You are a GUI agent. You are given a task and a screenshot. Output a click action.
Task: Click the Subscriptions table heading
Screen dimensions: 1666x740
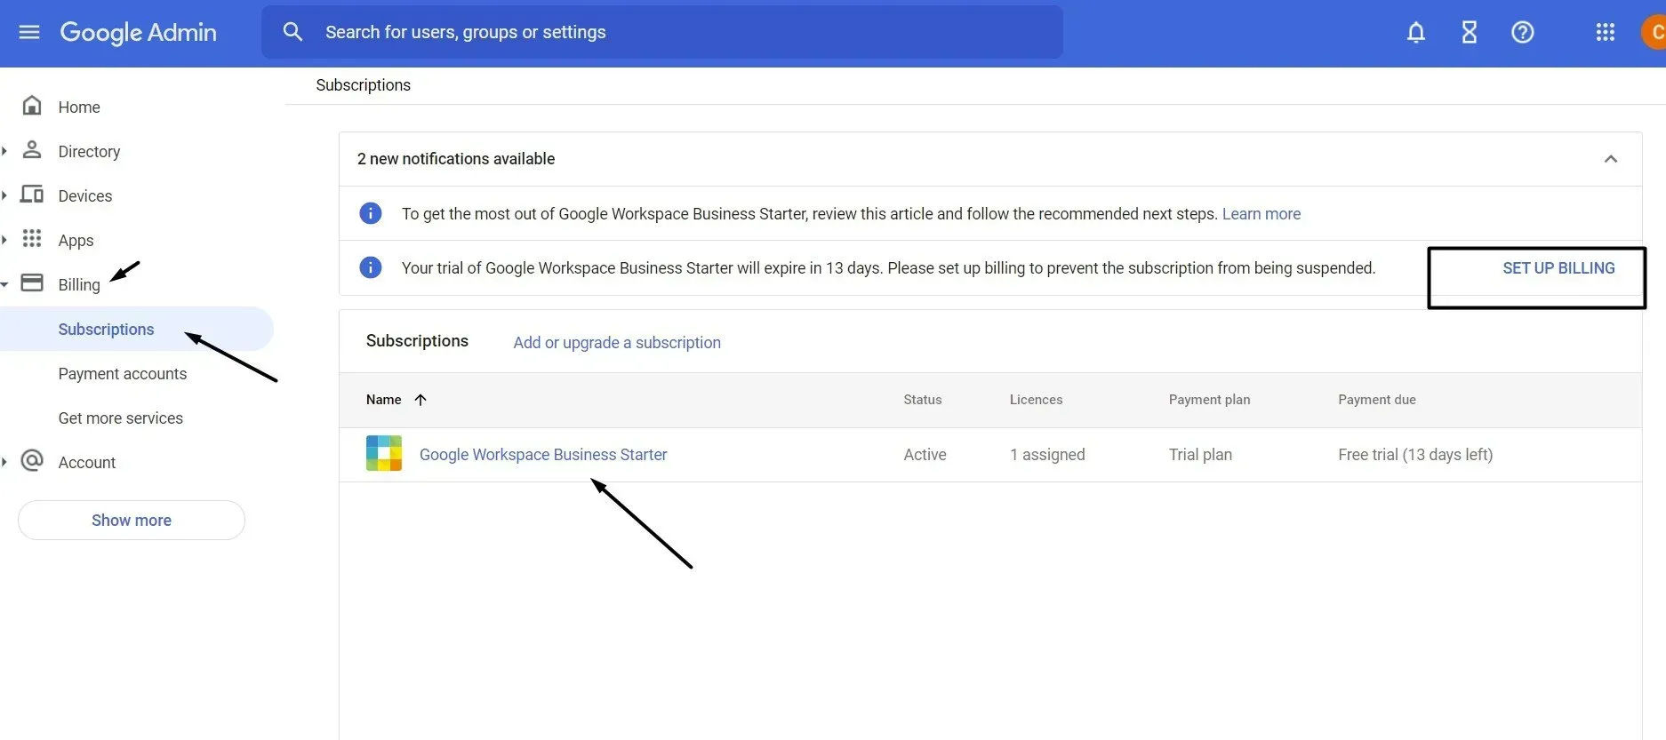(x=417, y=341)
